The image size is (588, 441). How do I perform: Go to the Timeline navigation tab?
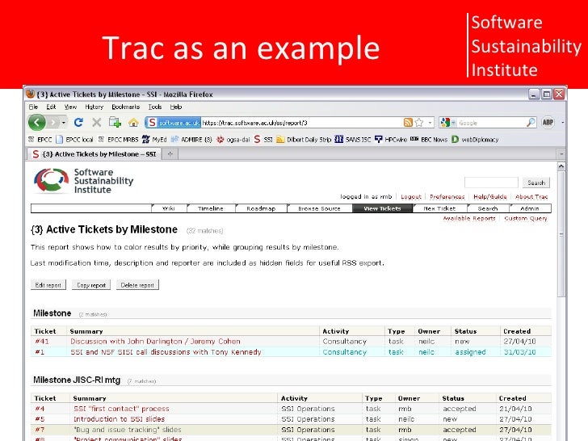pyautogui.click(x=211, y=208)
